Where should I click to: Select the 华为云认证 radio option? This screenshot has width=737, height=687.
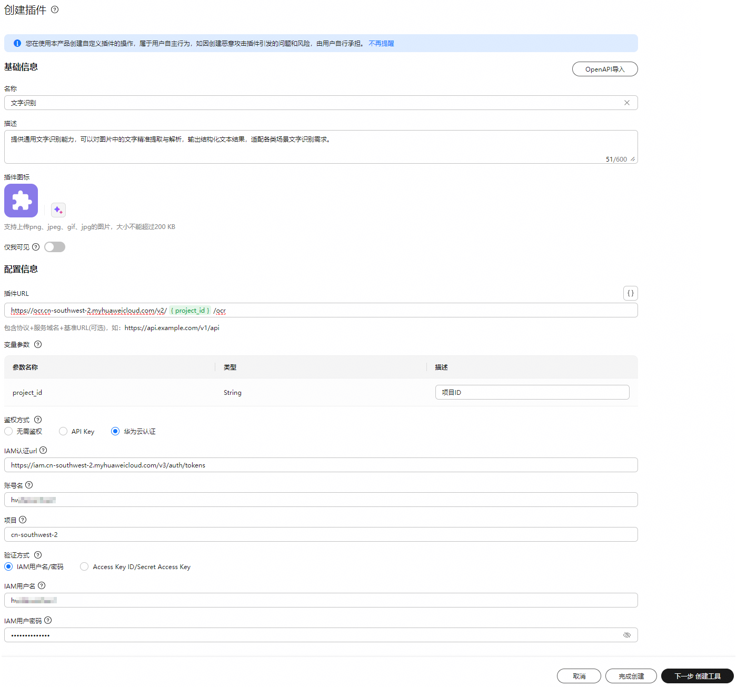[x=115, y=431]
